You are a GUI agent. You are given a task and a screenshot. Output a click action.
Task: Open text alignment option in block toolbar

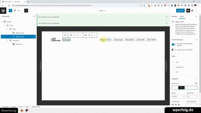click(x=89, y=35)
